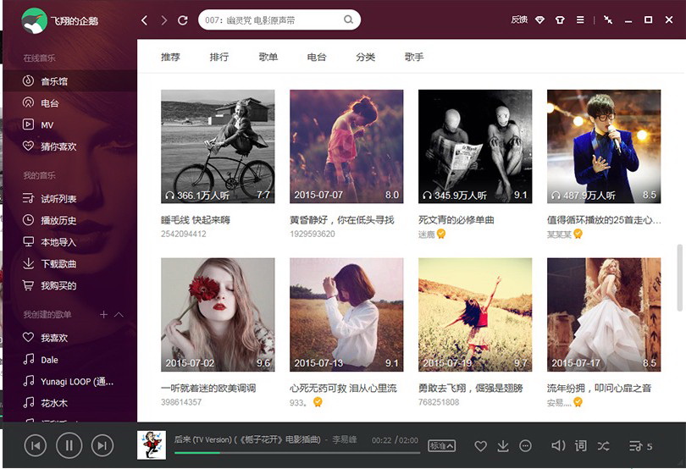Toggle shuffle play mode

pyautogui.click(x=603, y=446)
